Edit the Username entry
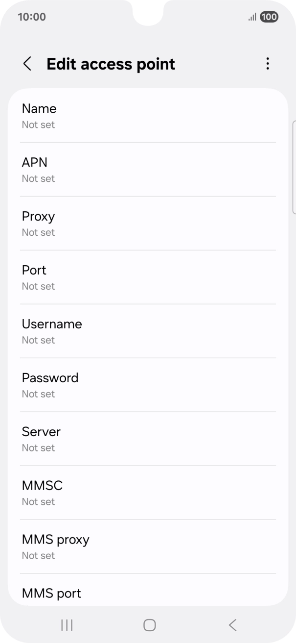This screenshot has height=643, width=296. coord(148,331)
